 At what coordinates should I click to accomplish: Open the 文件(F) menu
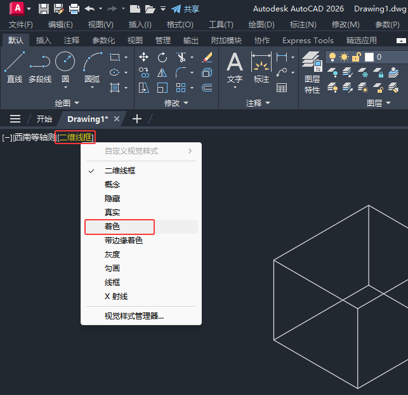21,25
